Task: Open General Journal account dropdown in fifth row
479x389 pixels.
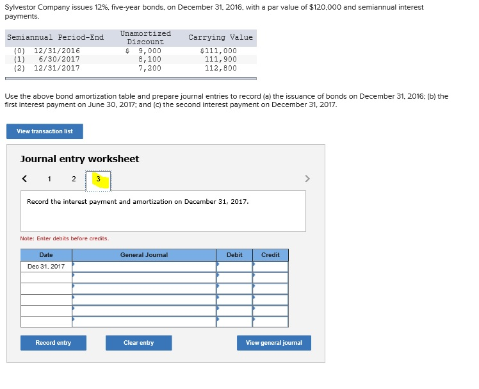Action: click(x=144, y=311)
